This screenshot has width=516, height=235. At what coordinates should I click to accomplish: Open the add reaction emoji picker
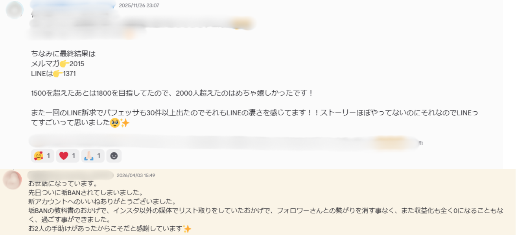pyautogui.click(x=114, y=156)
